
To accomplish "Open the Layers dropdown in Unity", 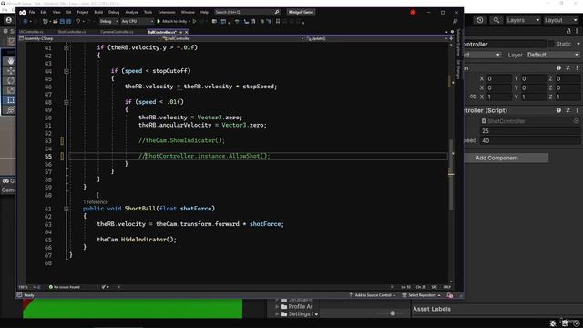I will 523,20.
